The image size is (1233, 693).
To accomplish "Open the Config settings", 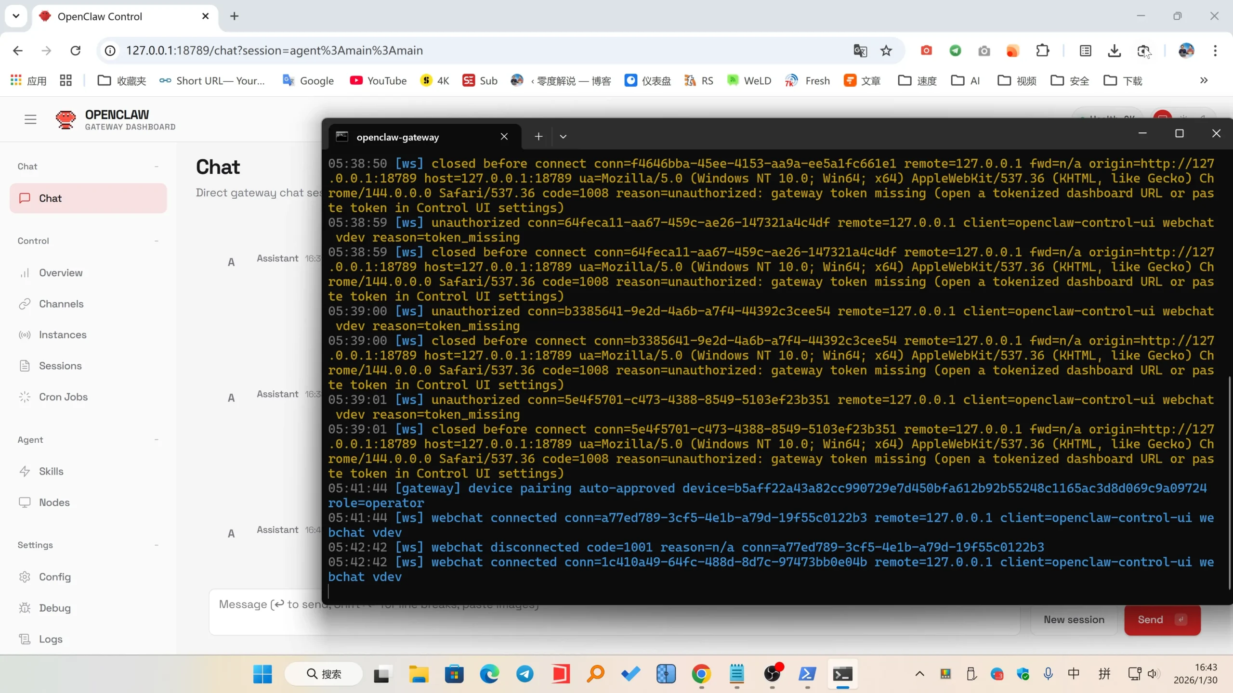I will (55, 577).
